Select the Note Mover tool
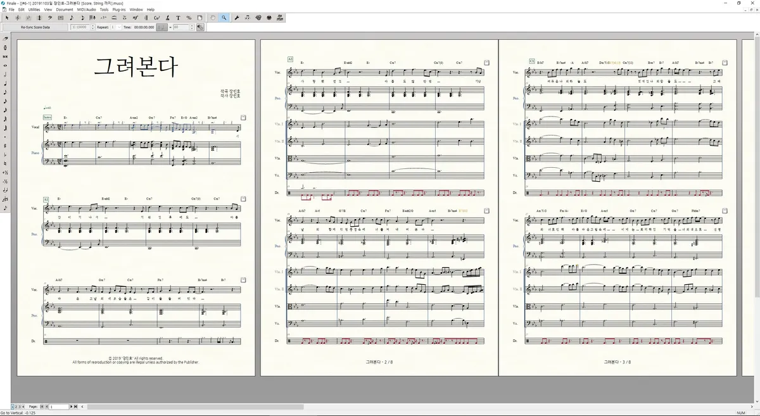This screenshot has width=760, height=416. [x=248, y=18]
